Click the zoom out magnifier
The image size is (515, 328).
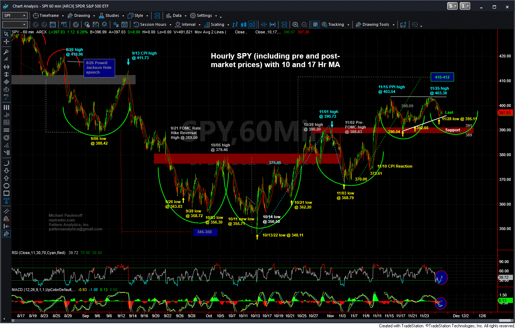pyautogui.click(x=304, y=24)
